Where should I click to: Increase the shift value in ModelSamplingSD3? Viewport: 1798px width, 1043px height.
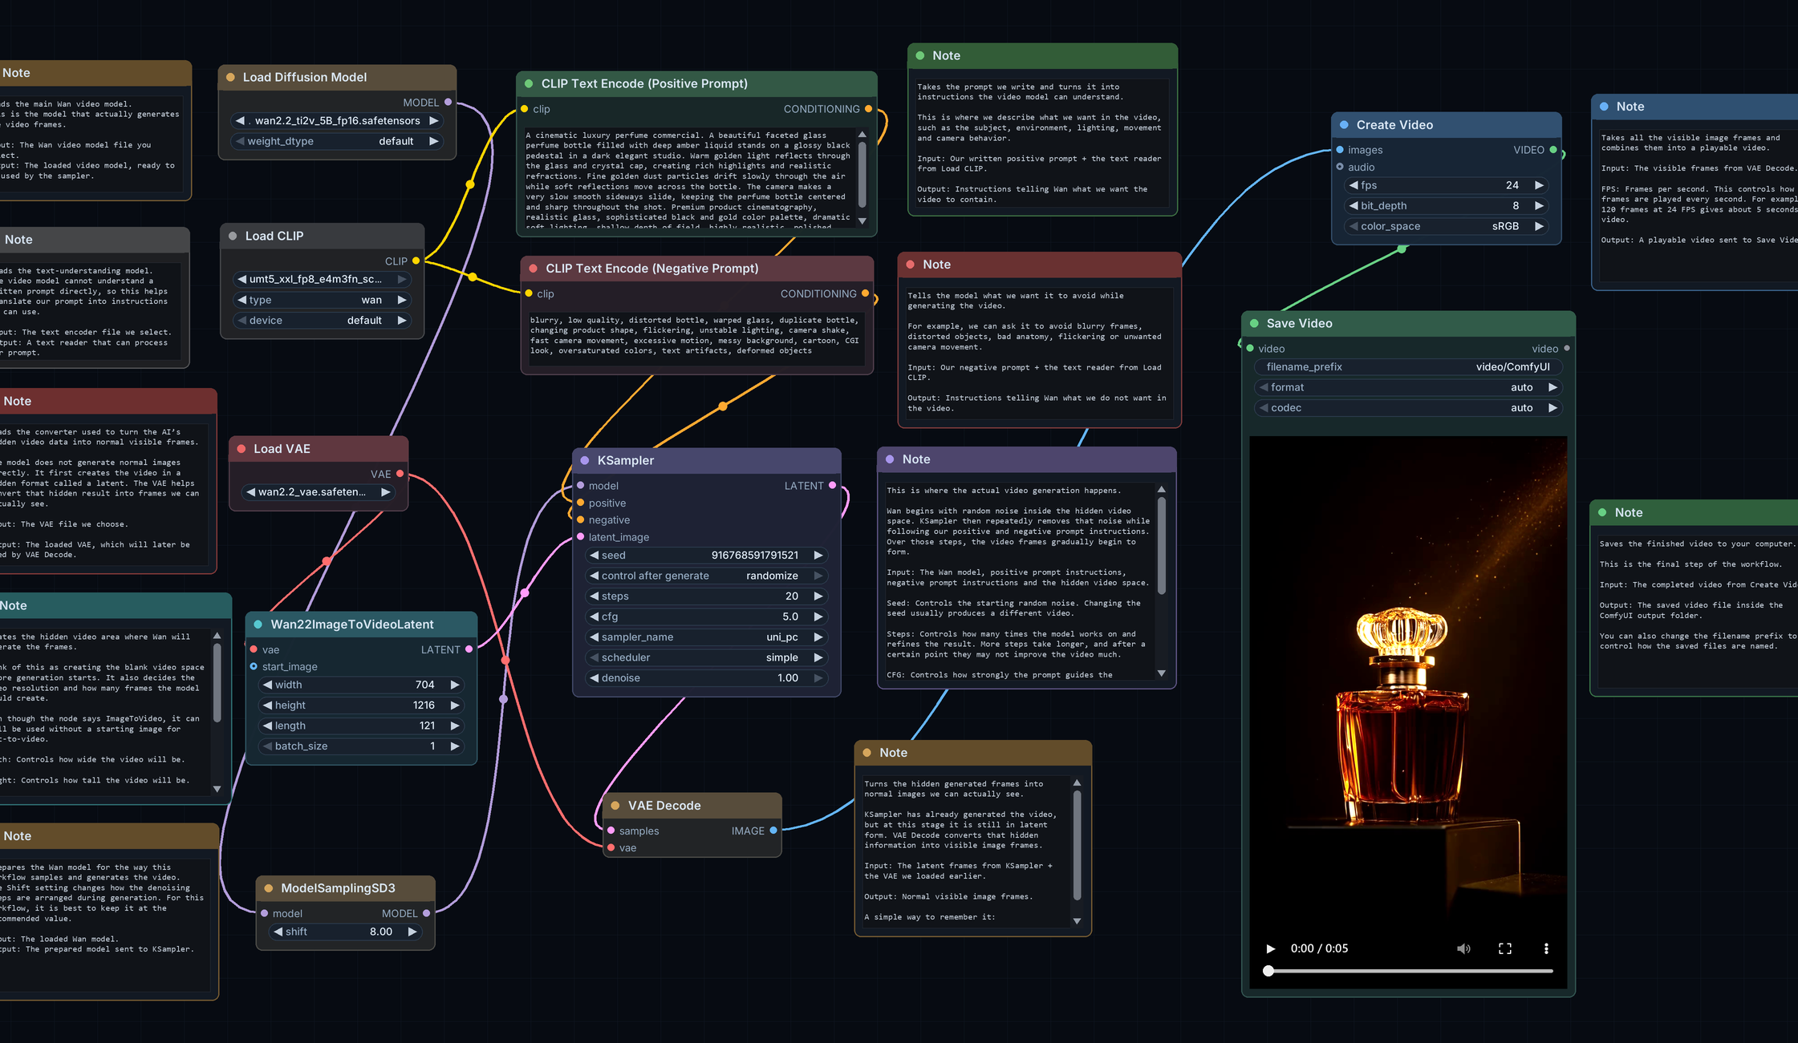point(412,932)
